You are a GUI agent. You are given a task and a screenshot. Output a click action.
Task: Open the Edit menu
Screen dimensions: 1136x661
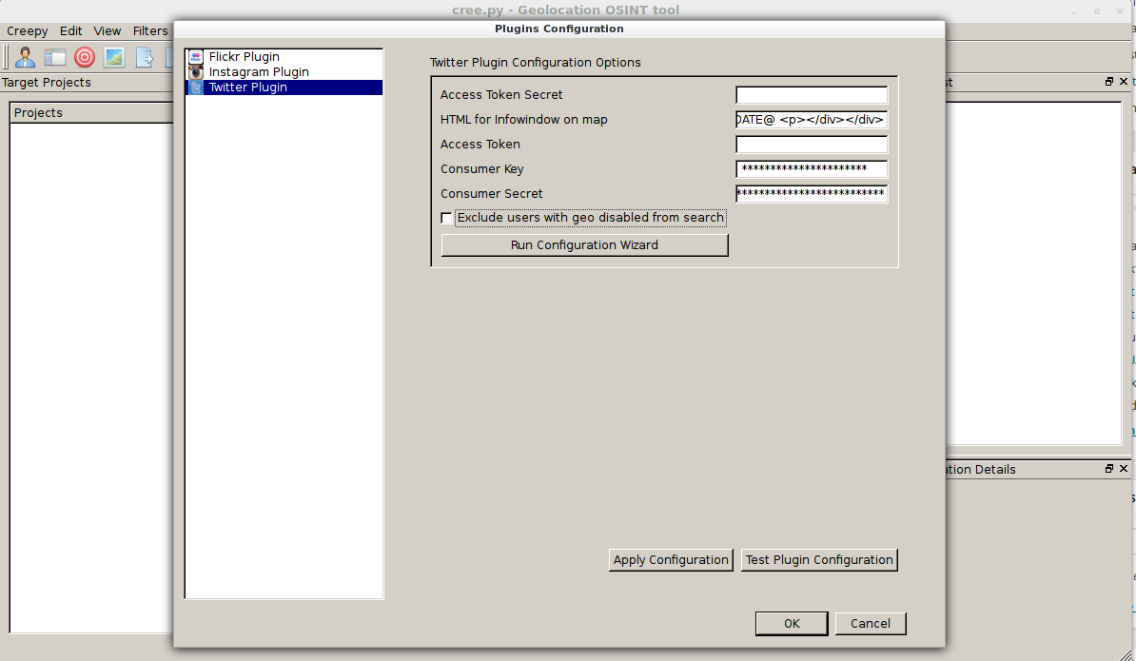(x=71, y=31)
